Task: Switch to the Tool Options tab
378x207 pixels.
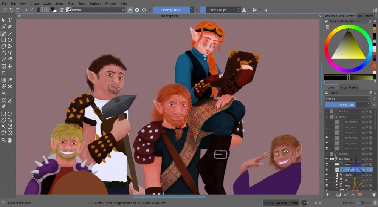Action: click(x=365, y=16)
